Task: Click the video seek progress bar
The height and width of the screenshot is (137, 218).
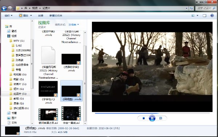Action: click(x=152, y=113)
